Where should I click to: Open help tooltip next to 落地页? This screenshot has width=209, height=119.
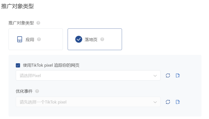pyautogui.click(x=102, y=39)
